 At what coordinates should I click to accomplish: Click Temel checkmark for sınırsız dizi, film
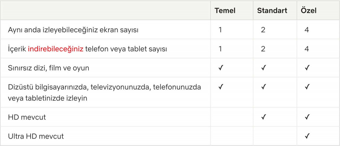(220, 68)
